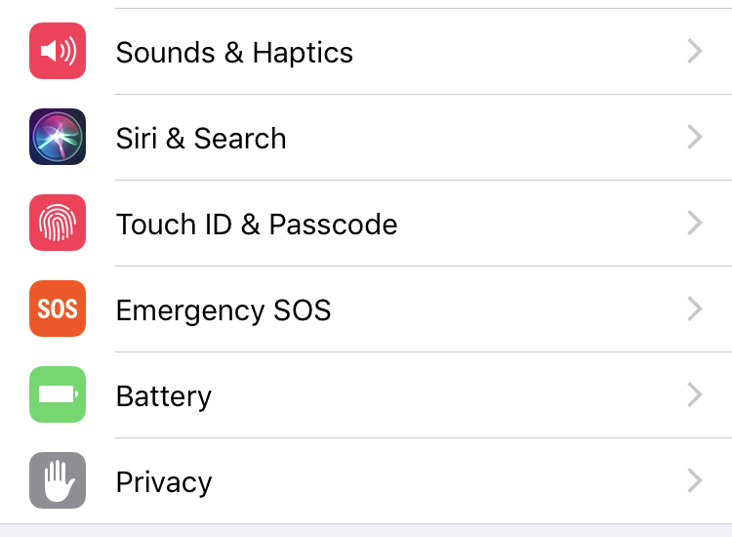Open the Emergency SOS text label
Screen dimensions: 732x537
(224, 310)
